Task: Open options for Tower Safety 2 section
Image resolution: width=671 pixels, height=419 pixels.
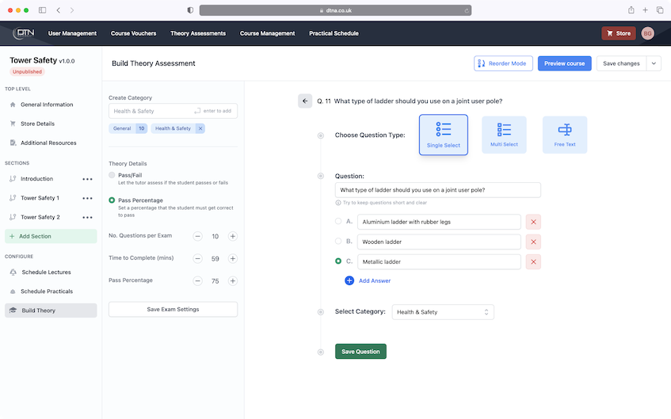Action: (x=87, y=217)
